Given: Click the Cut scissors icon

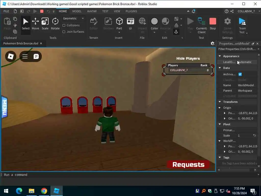Looking at the screenshot, I should point(15,25).
